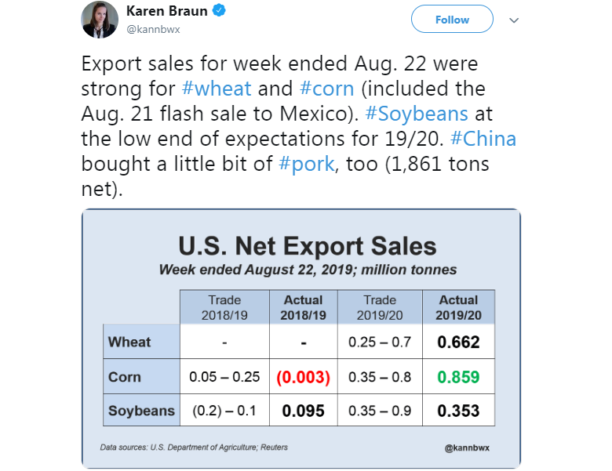Click the Trade 2018/19 column header
Viewport: 612px width, 471px height.
point(224,307)
